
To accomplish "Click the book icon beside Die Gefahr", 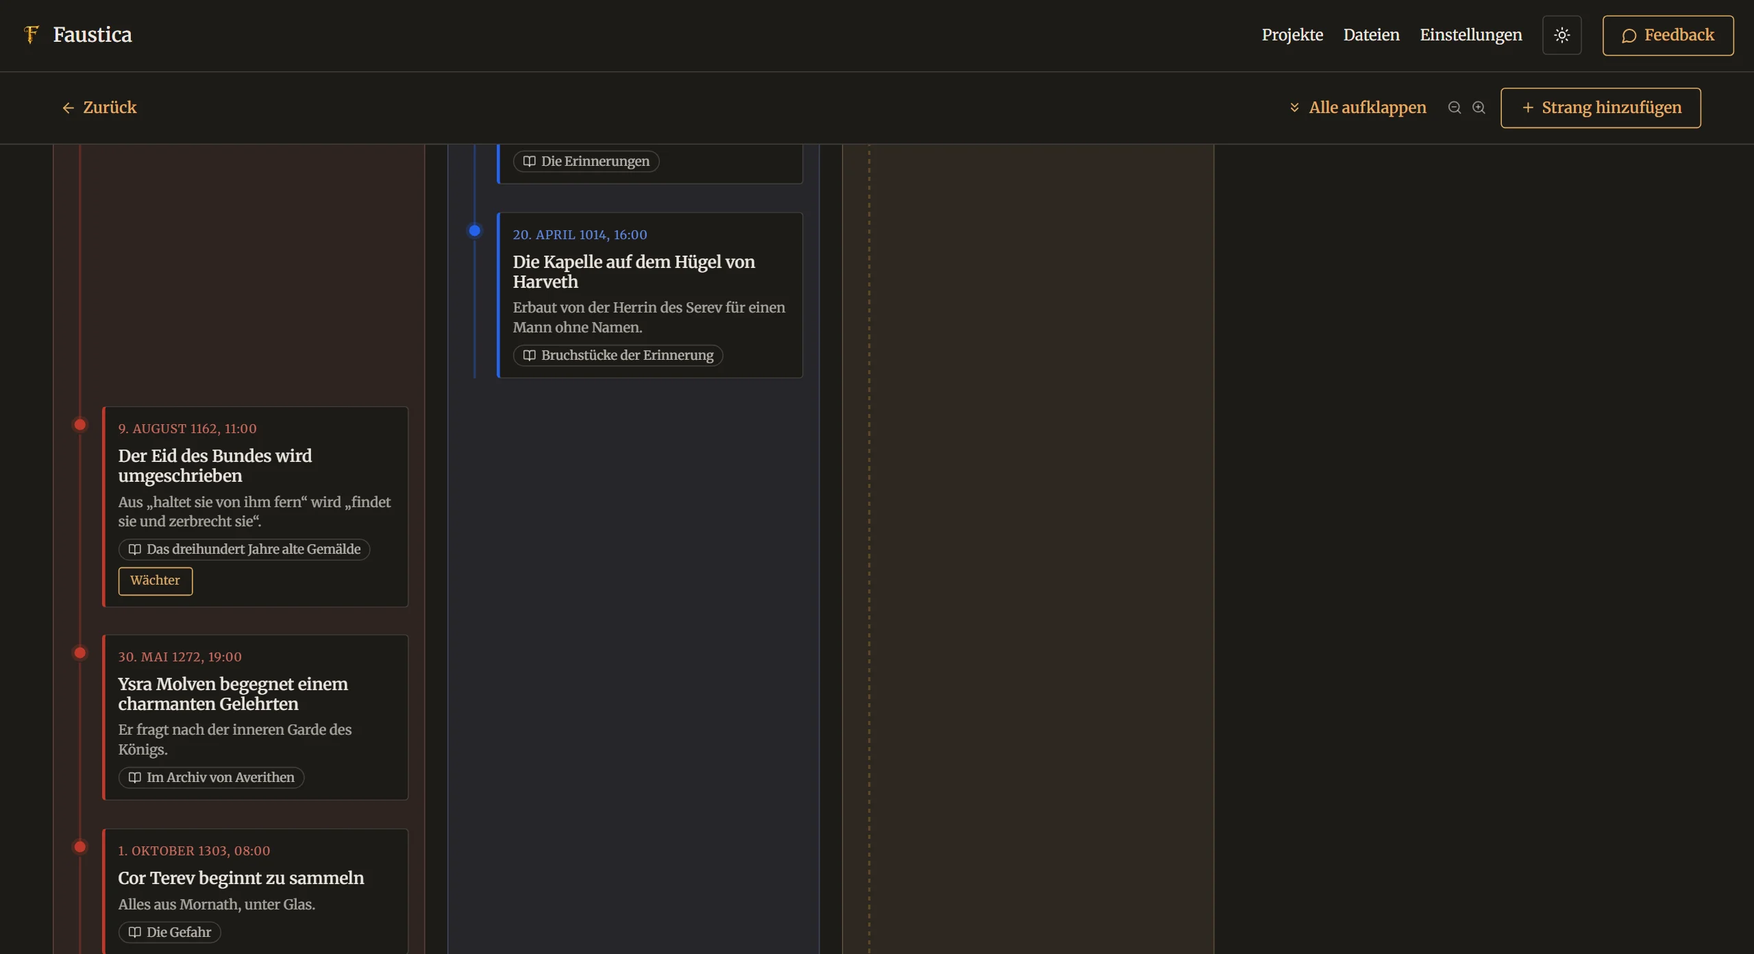I will pyautogui.click(x=135, y=932).
